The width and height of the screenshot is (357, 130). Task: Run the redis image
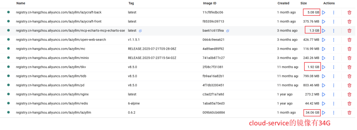[x=324, y=103]
